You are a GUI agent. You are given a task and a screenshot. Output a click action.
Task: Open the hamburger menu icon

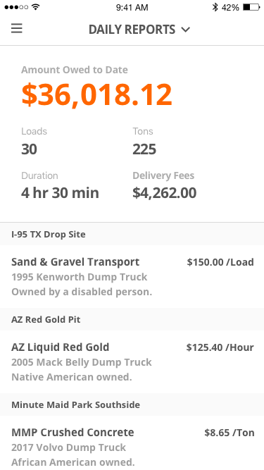click(17, 29)
